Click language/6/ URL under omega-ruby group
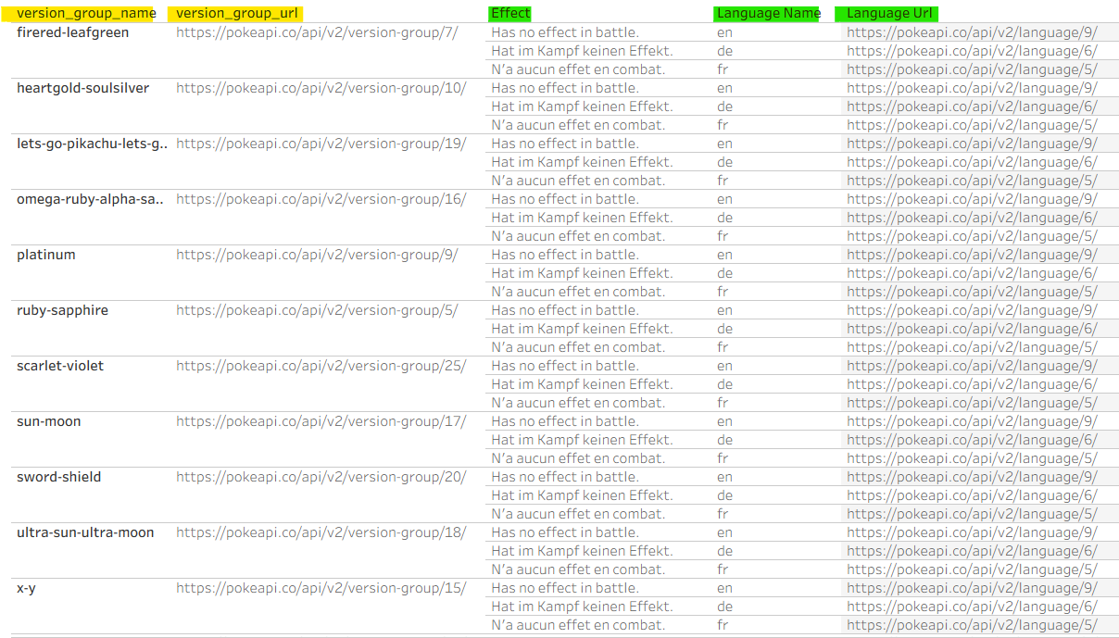Viewport: 1119px width, 638px height. coord(972,218)
